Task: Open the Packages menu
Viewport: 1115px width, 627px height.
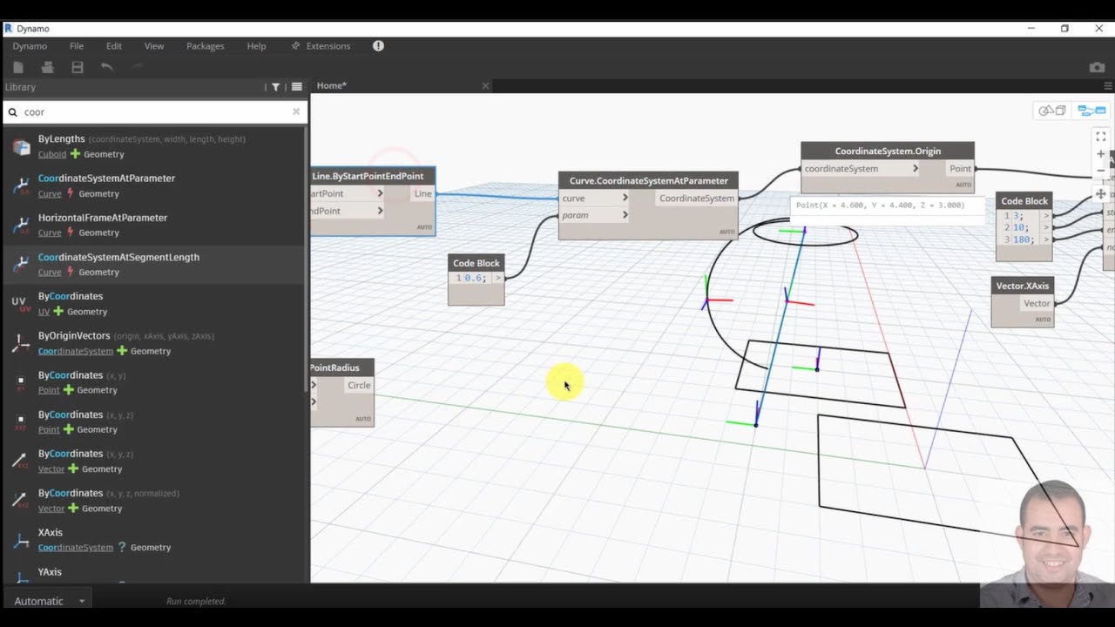Action: (205, 46)
